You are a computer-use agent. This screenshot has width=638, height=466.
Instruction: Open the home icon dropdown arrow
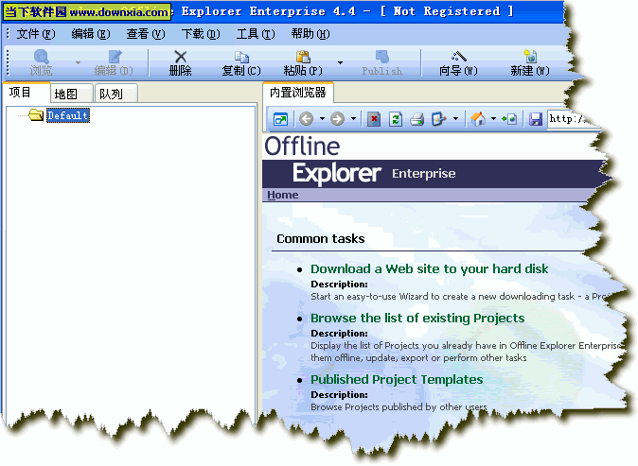pos(493,119)
